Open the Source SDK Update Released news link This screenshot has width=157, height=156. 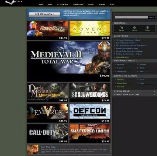(126, 43)
